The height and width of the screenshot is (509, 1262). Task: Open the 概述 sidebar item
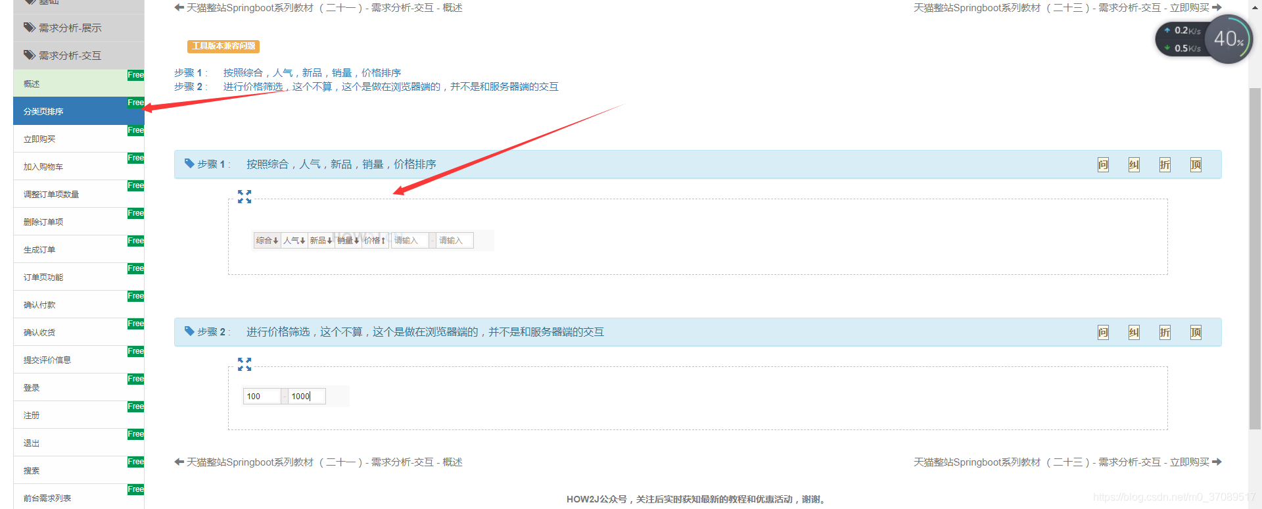coord(79,84)
